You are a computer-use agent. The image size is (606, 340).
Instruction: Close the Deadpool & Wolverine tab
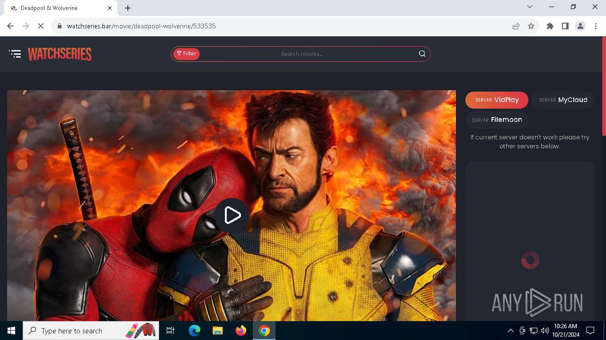[110, 8]
